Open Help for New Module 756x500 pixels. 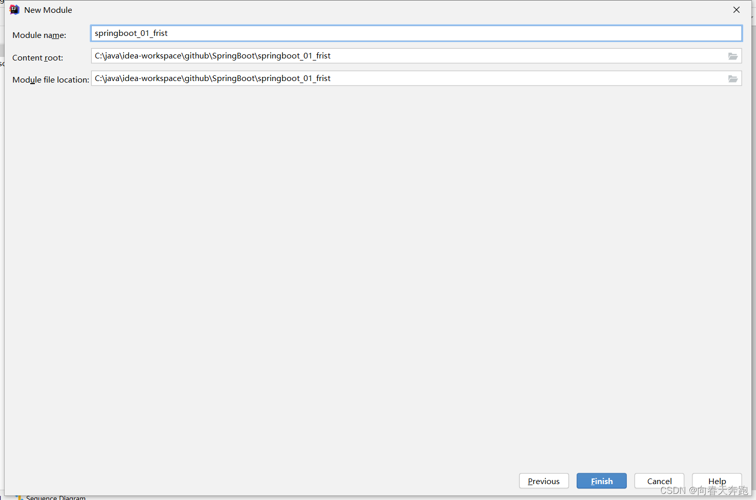tap(717, 481)
